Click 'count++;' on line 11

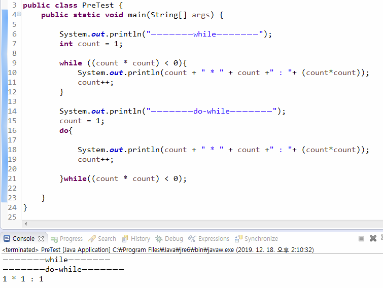95,83
